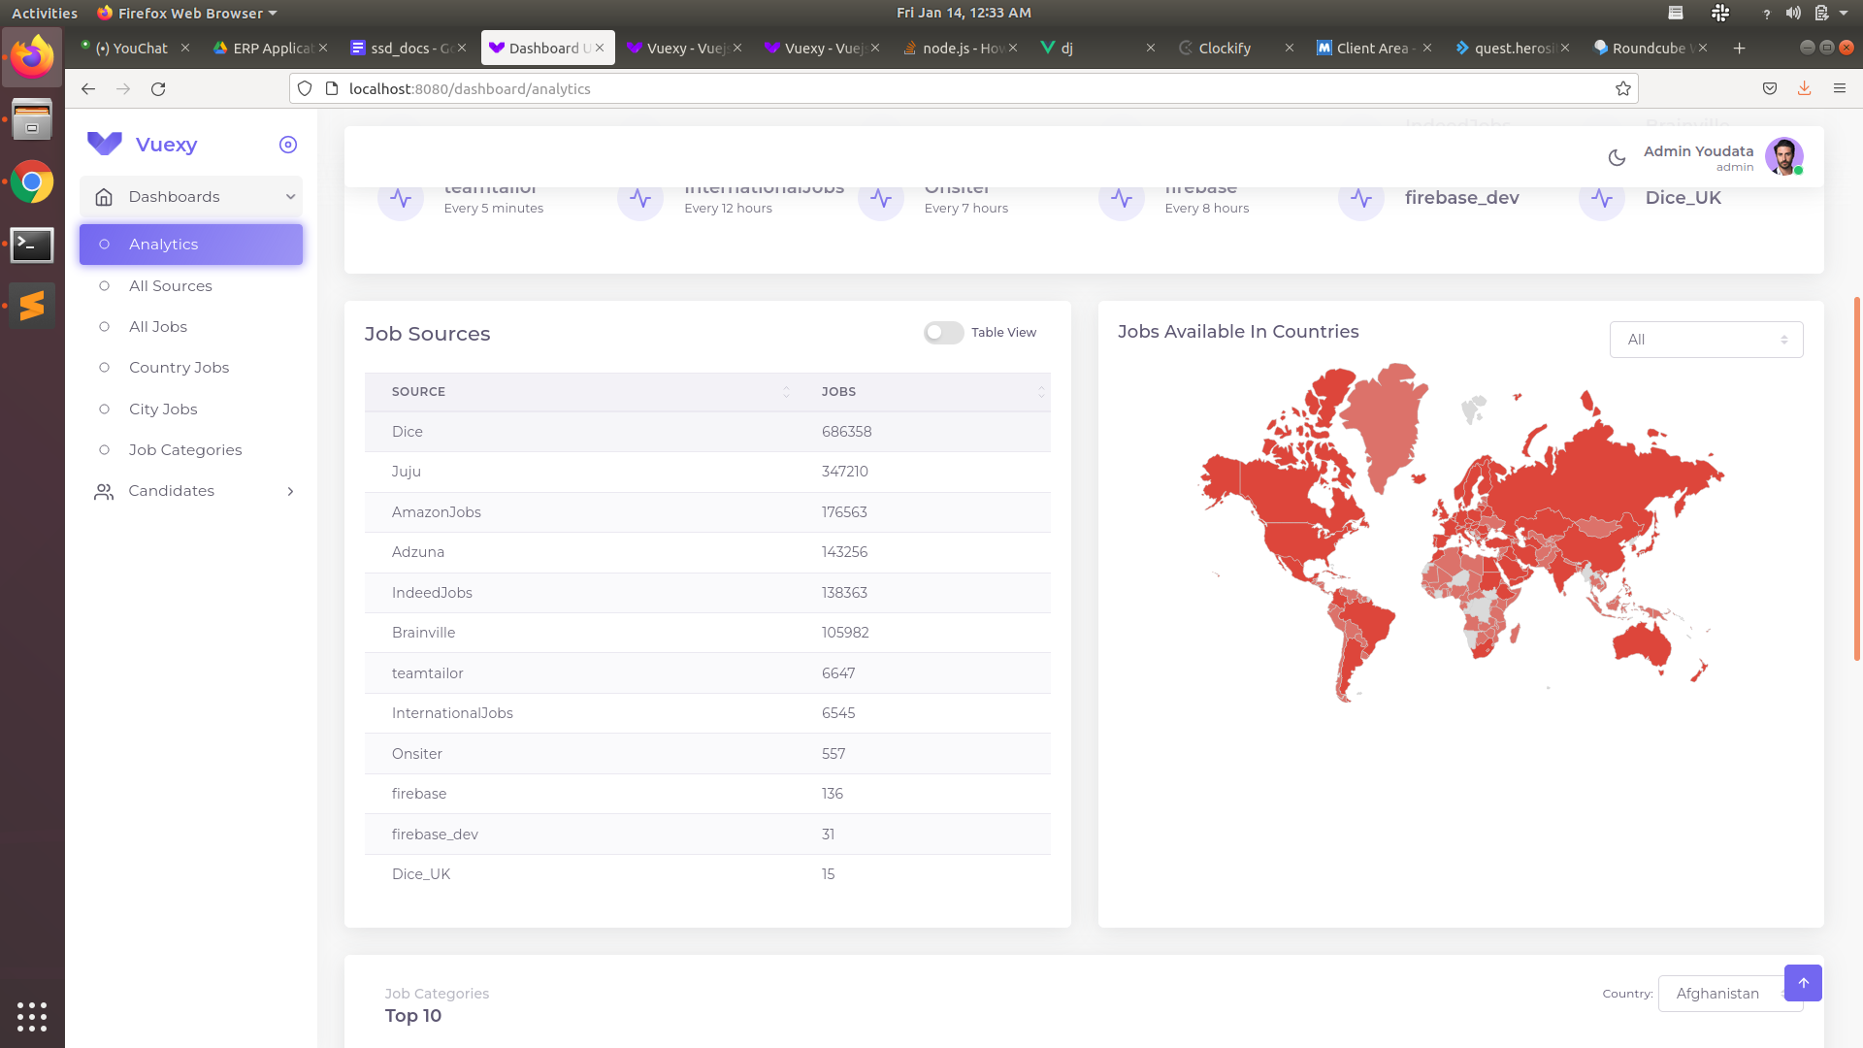The height and width of the screenshot is (1048, 1863).
Task: Click the Onsiter activity icon
Action: click(881, 198)
